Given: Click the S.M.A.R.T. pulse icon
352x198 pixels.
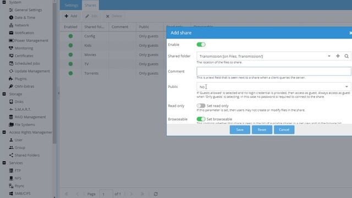Looking at the screenshot, I should (x=11, y=109).
